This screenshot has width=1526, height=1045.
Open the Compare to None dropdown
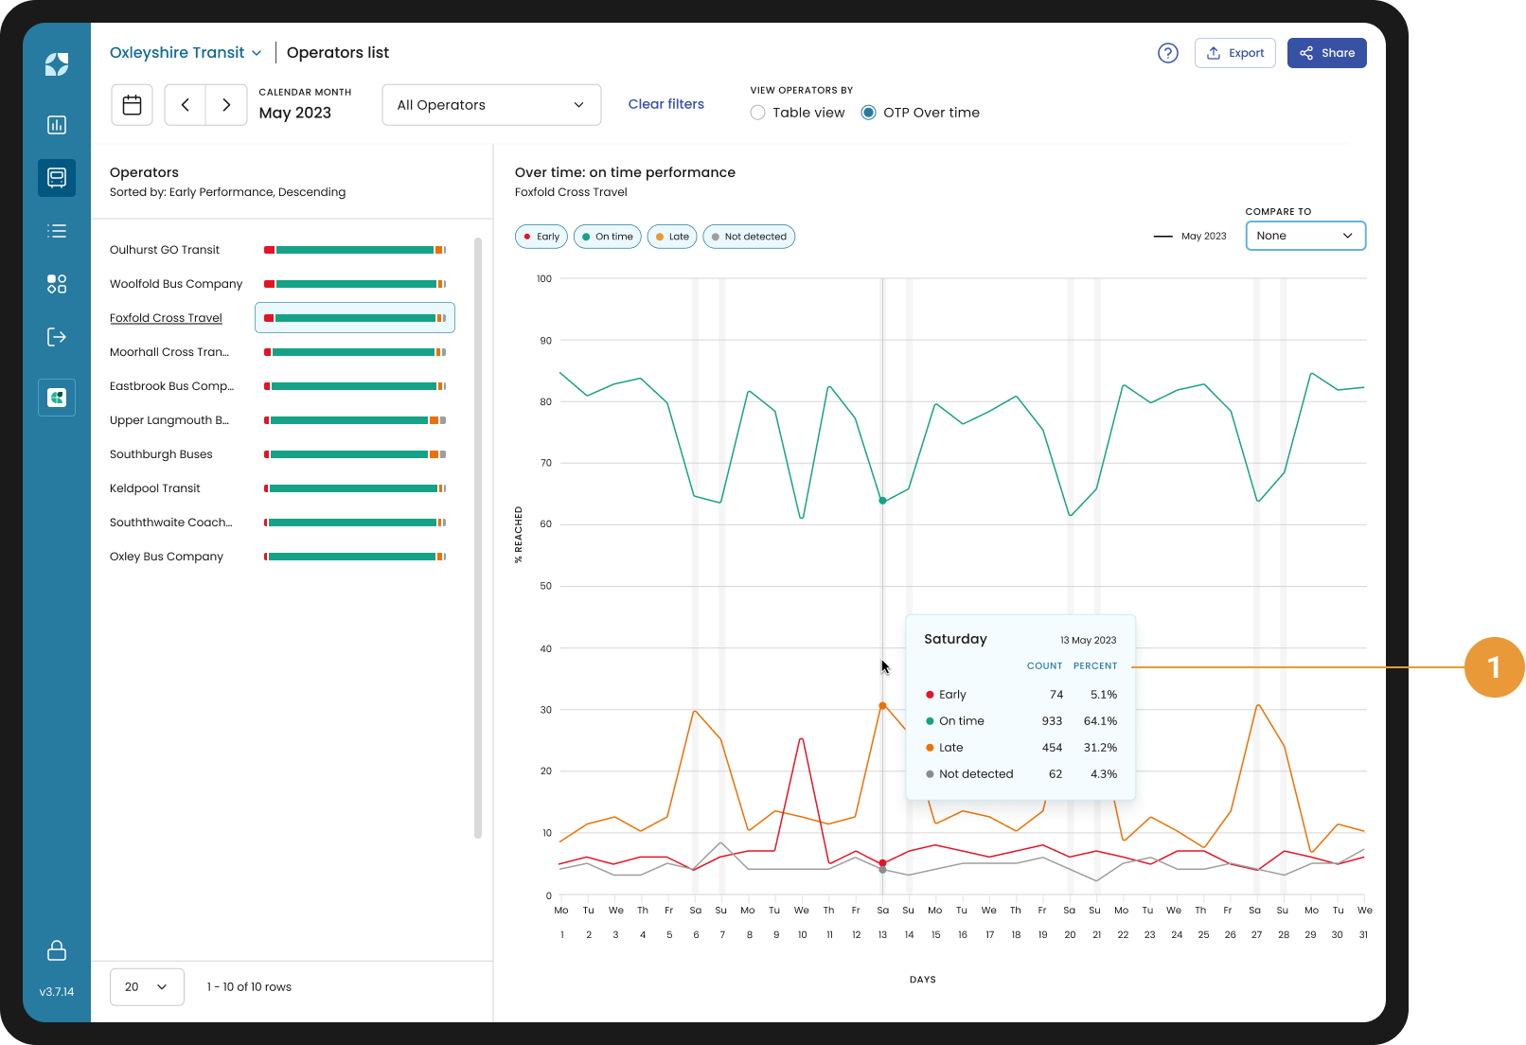click(x=1305, y=236)
